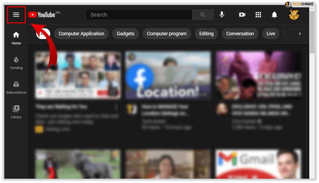The height and width of the screenshot is (183, 319).
Task: Select the Computer Application chip
Action: [x=81, y=34]
